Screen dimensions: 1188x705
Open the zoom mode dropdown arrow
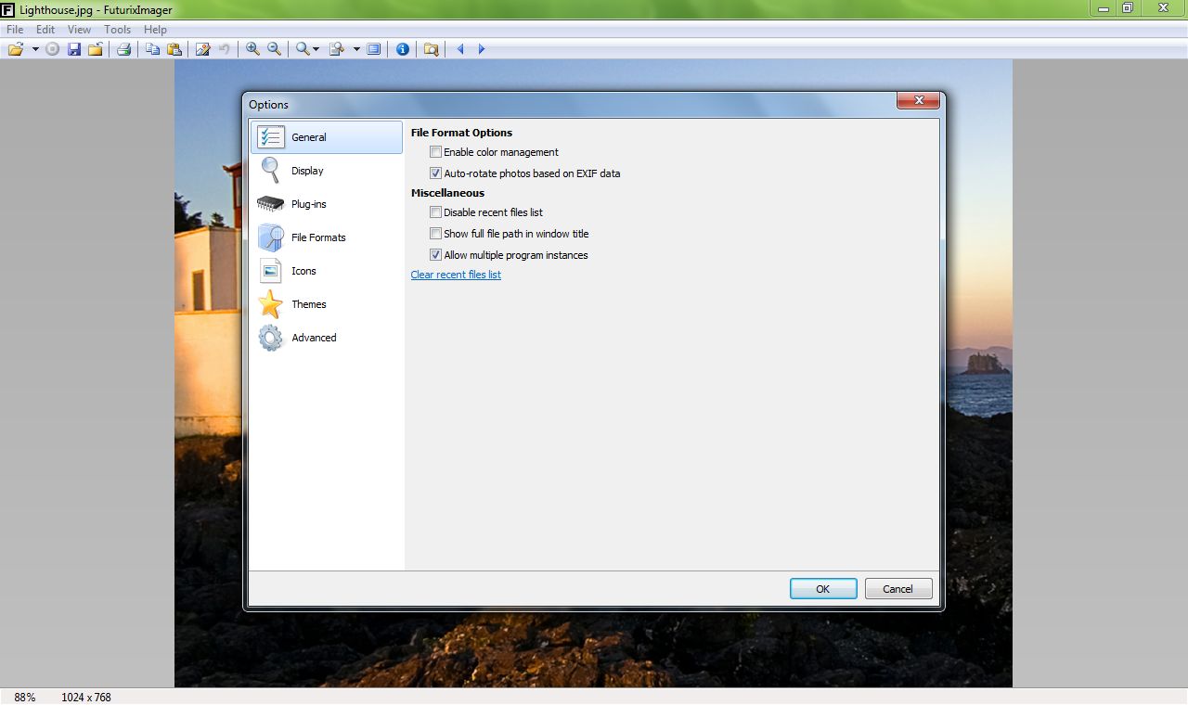(x=316, y=49)
